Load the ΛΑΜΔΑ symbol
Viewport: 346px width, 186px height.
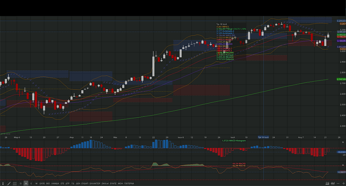55,183
